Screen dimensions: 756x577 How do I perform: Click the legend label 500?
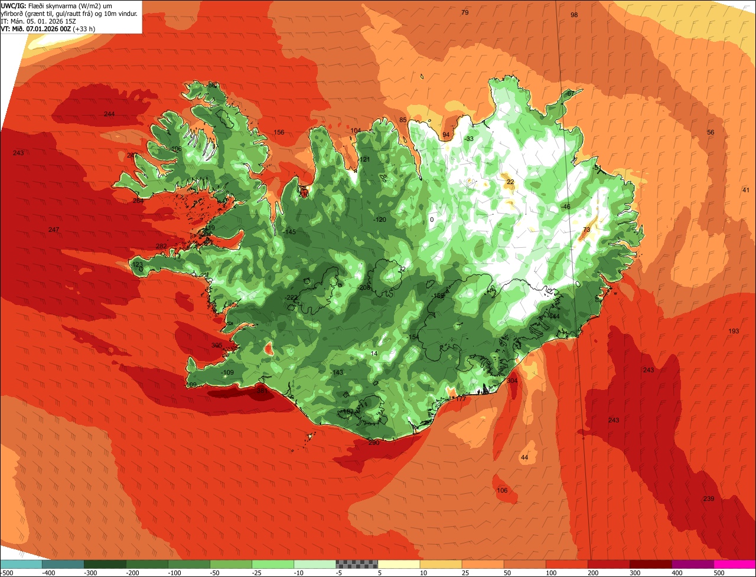tap(719, 572)
